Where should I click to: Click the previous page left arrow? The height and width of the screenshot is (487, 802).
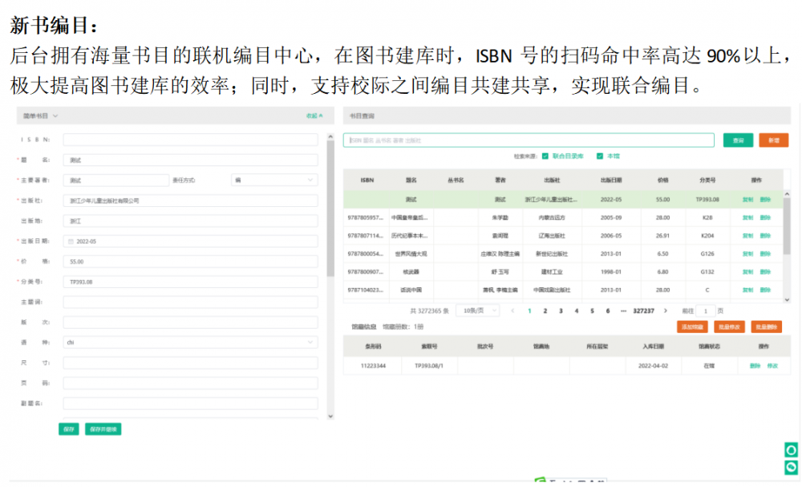point(513,310)
